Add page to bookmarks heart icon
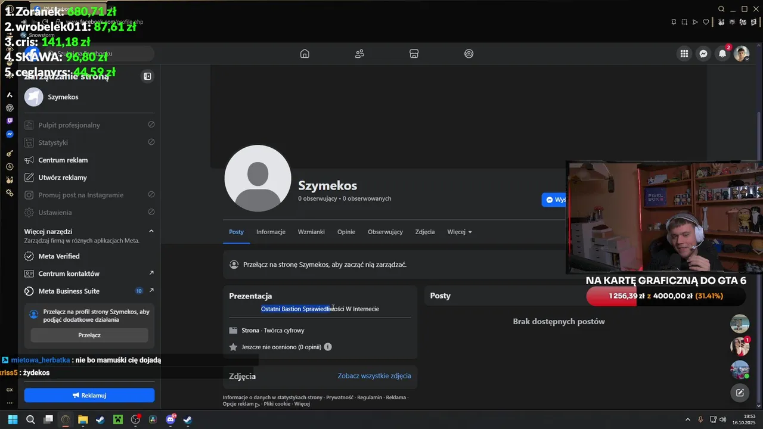 pos(706,22)
